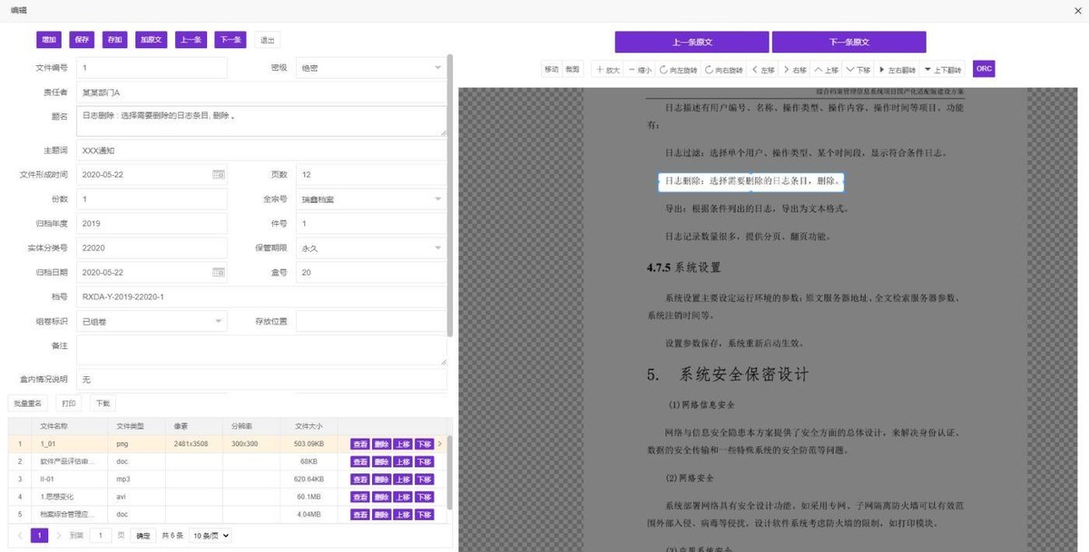Viewport: 1089px width, 552px height.
Task: Focus the 主题词 field
Action: point(261,150)
